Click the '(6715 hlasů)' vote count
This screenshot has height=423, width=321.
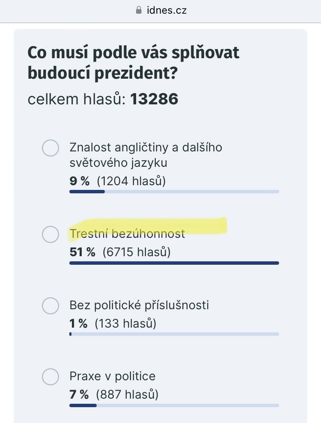[137, 252]
